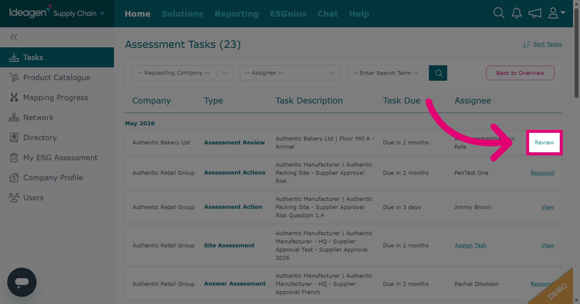580x304 pixels.
Task: Click May 2026 group heading
Action: (x=140, y=123)
